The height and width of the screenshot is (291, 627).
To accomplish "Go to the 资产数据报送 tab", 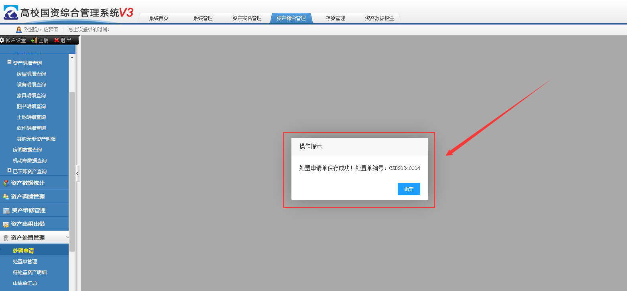I will [379, 18].
